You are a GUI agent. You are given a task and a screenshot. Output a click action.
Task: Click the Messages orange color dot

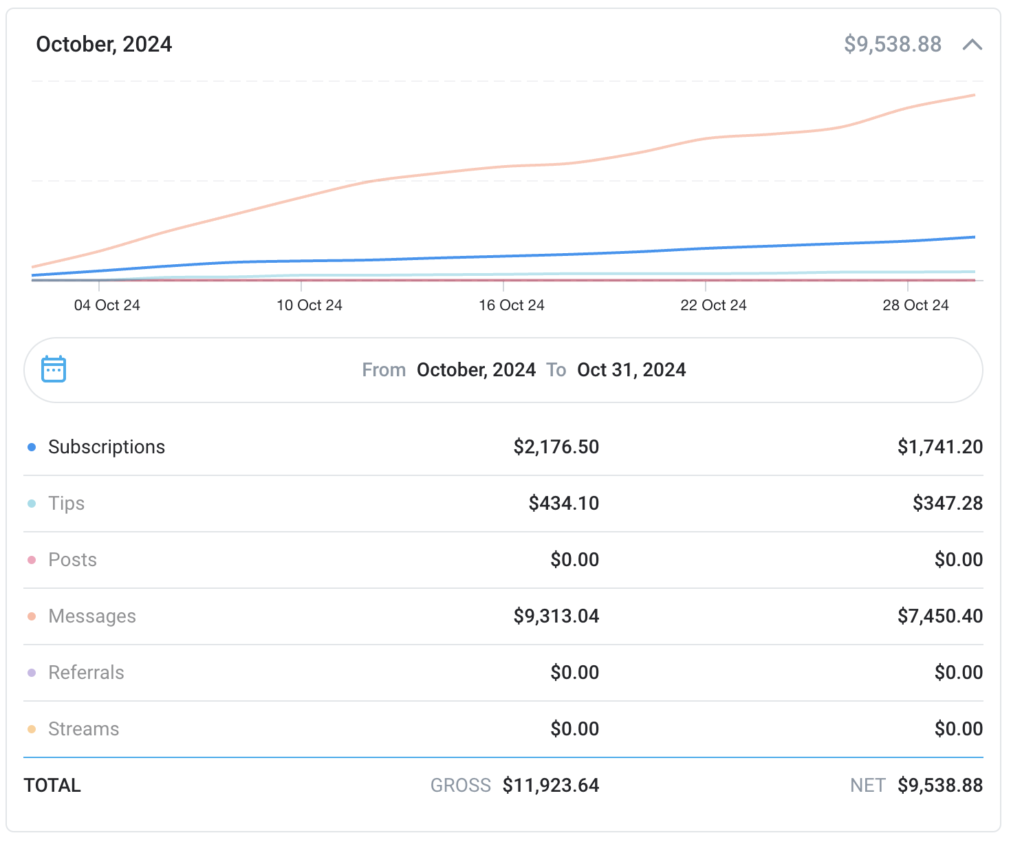32,616
